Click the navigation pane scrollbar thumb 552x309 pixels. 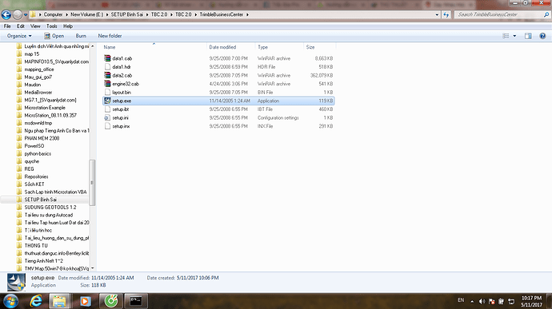(92, 183)
